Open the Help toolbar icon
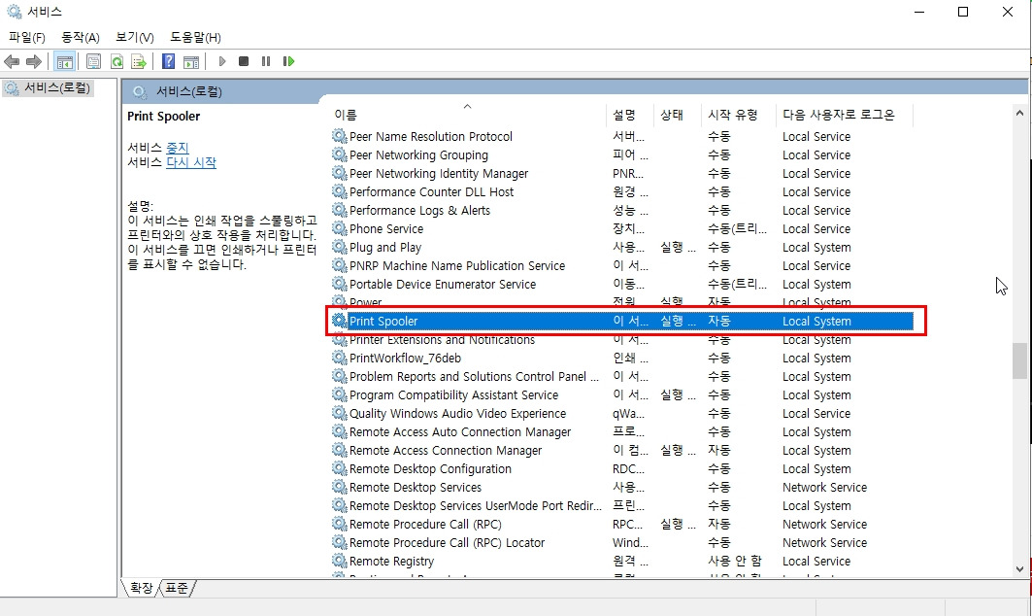The height and width of the screenshot is (616, 1032). point(169,62)
